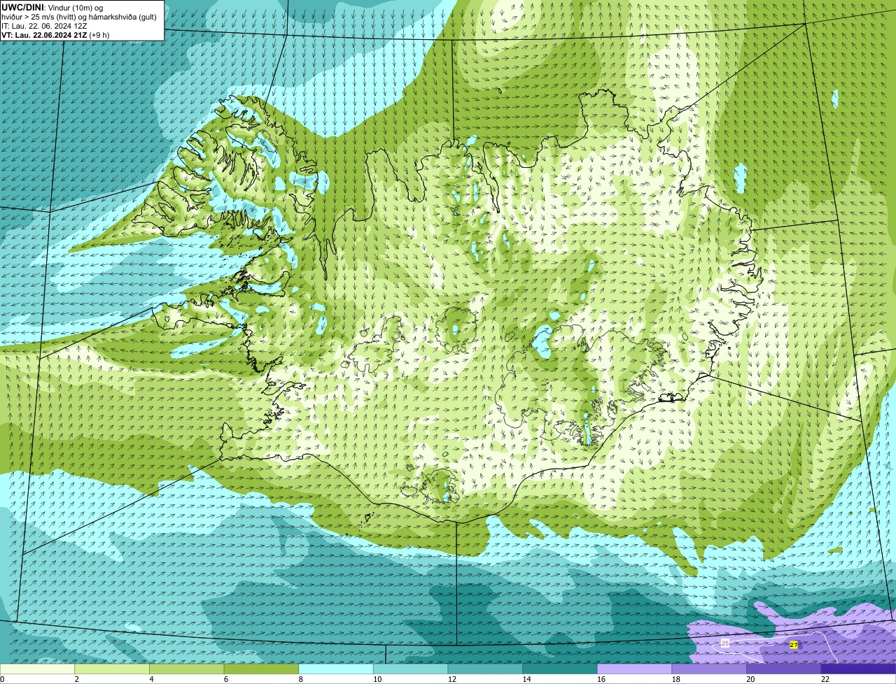896x684 pixels.
Task: Click the 'UWC/DINI: Vindur (10m) og' title line
Action: (x=52, y=7)
